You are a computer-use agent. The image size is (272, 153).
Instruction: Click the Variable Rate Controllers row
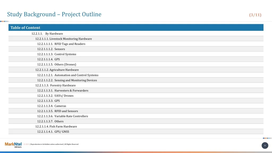tap(62, 116)
